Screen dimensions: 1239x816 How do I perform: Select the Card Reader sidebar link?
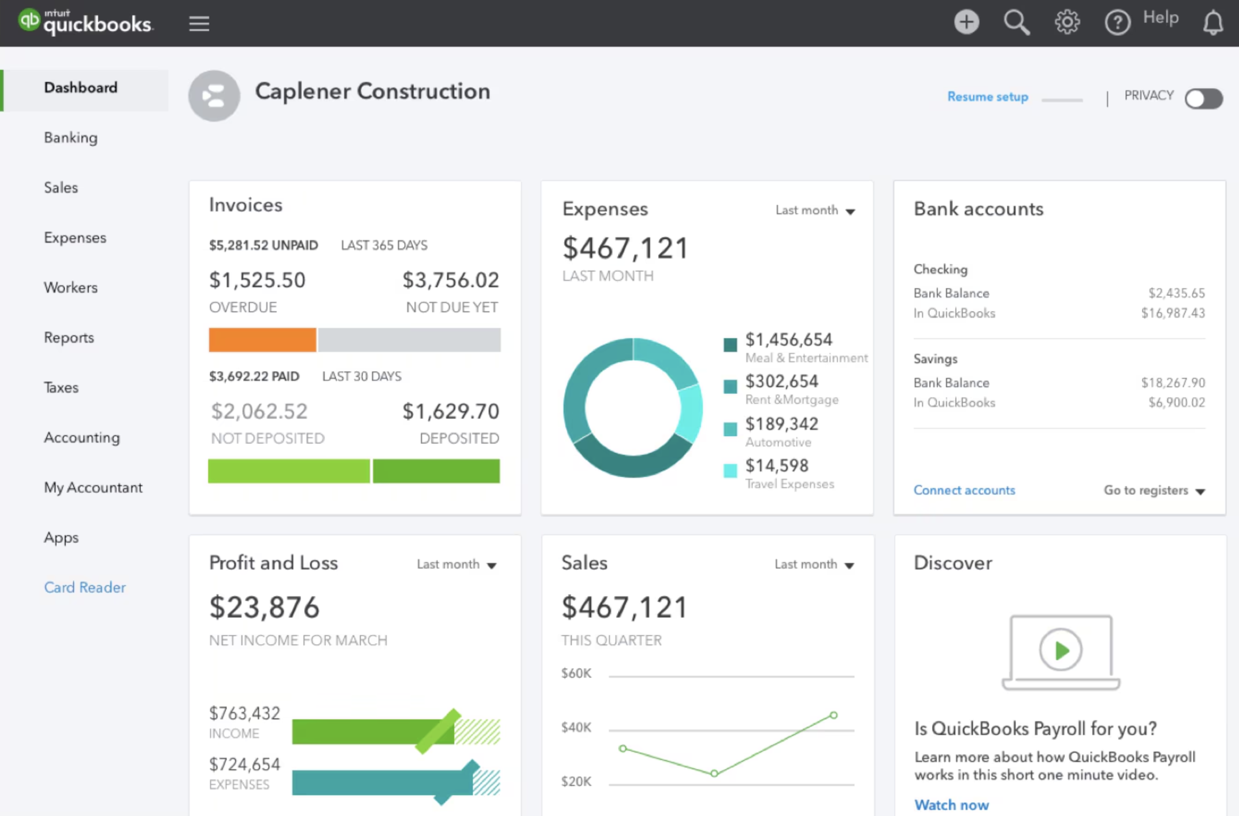(84, 587)
